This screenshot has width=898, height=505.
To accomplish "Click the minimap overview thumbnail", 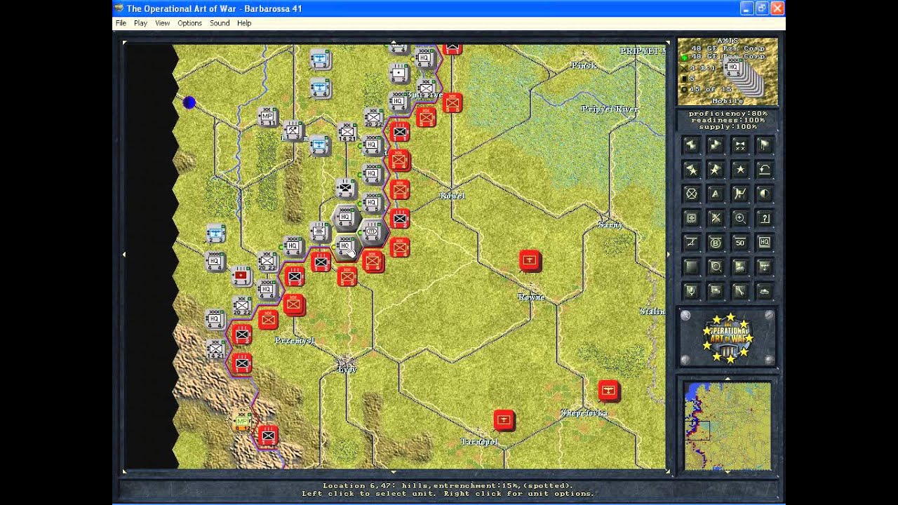I will coord(728,426).
